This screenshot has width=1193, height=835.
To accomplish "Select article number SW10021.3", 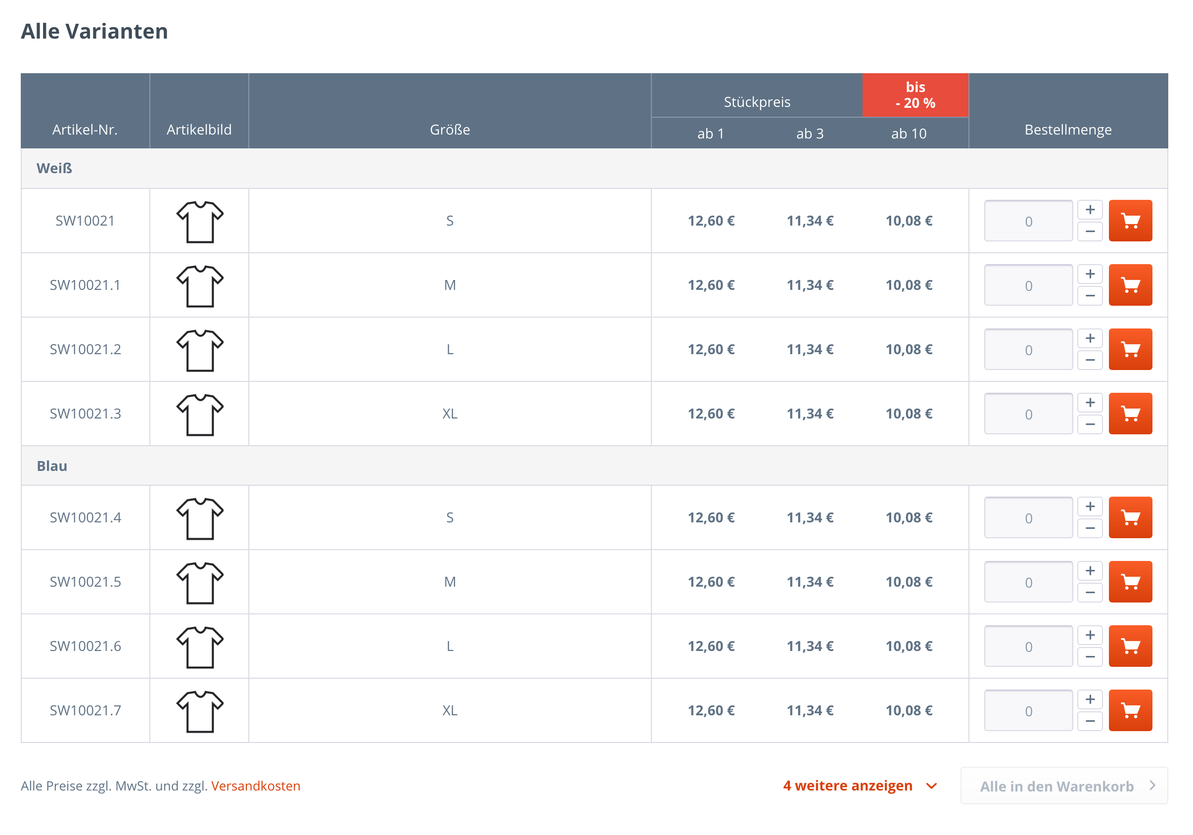I will pos(85,414).
